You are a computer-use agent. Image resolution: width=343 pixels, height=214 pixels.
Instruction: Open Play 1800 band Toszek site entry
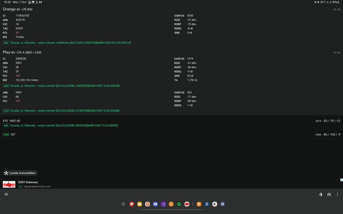click(x=65, y=86)
